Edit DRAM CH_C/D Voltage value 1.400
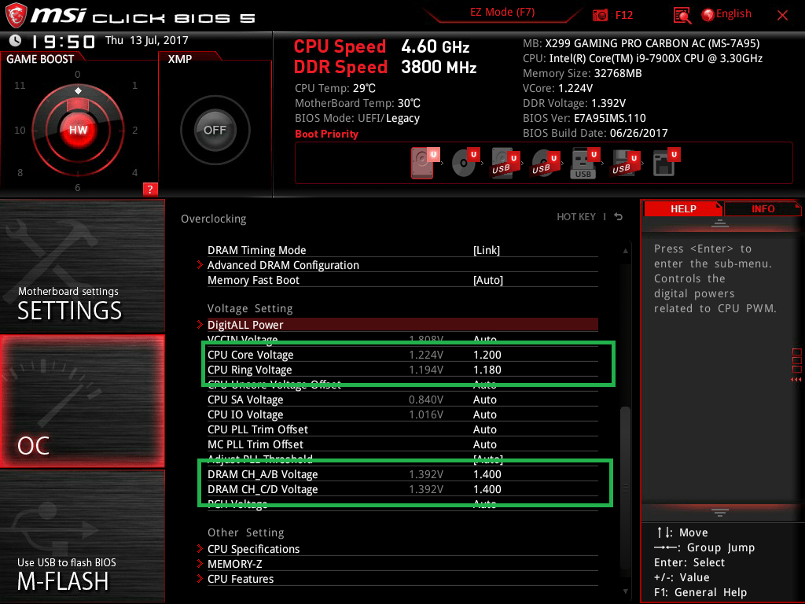The image size is (805, 604). (487, 489)
